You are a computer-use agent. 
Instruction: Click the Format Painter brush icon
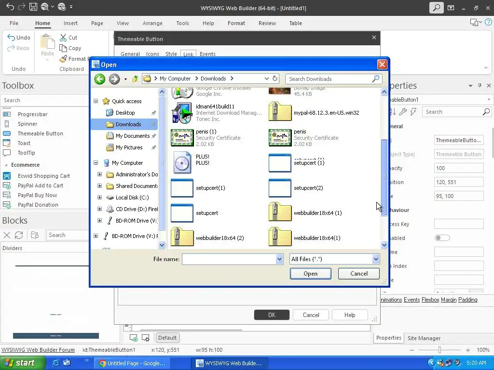pyautogui.click(x=63, y=59)
